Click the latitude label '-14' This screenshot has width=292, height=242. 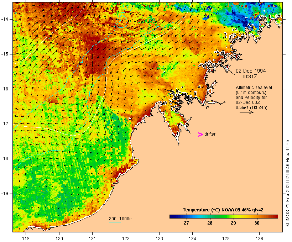coord(5,19)
